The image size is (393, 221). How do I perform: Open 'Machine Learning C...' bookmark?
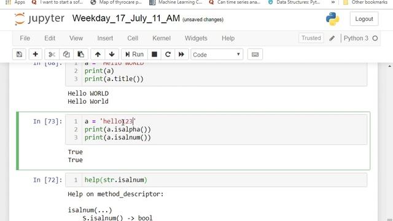coord(176,2)
